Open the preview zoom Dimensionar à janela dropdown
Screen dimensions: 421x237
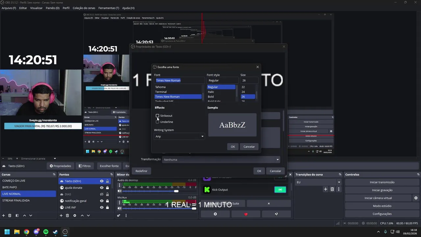coord(39,159)
